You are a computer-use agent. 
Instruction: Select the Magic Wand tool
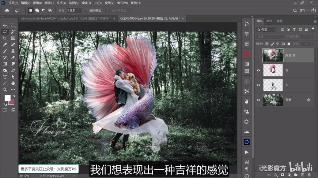[x=13, y=32]
